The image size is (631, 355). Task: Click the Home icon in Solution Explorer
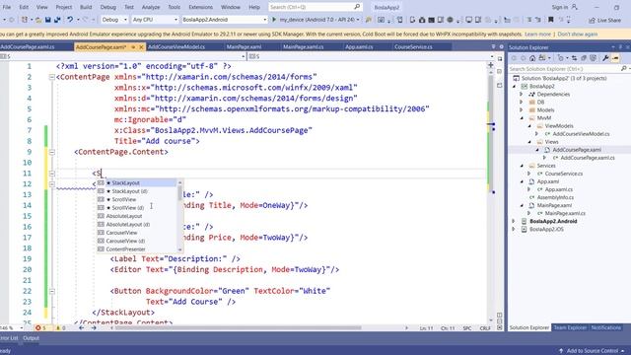(532, 58)
